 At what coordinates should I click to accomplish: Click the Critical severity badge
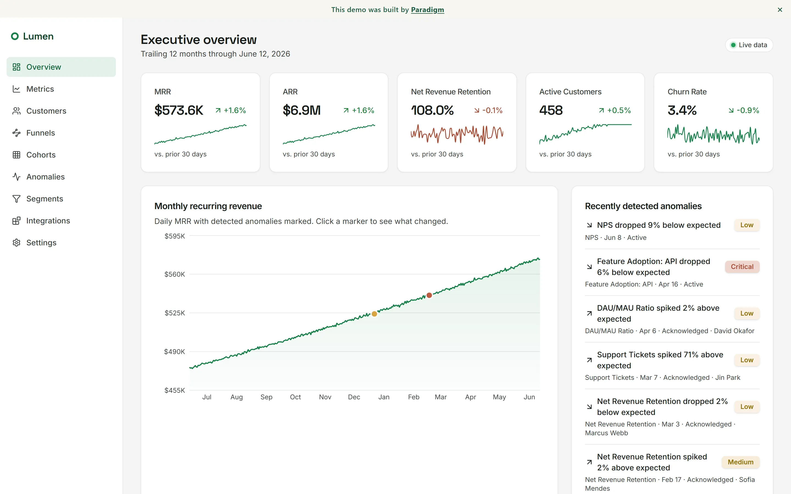point(742,266)
